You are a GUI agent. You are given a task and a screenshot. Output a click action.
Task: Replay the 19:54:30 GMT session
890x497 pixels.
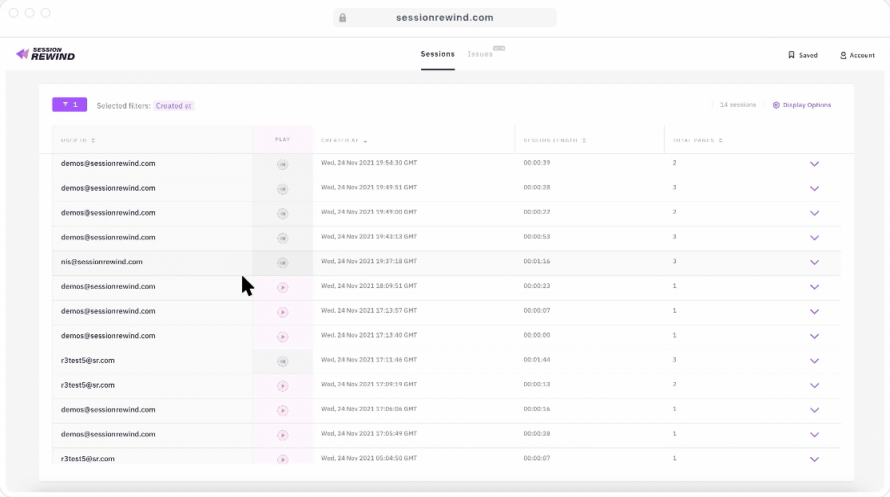pos(282,164)
